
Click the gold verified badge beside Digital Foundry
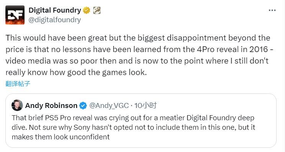pos(87,10)
